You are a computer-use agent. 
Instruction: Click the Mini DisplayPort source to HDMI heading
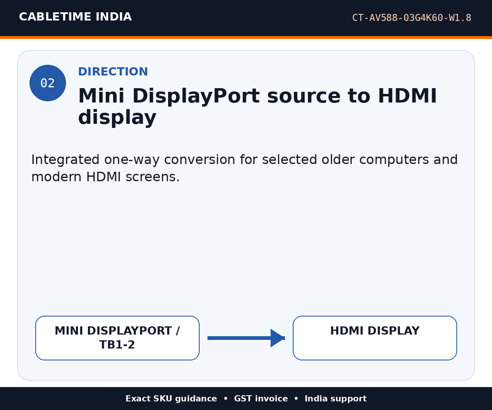pyautogui.click(x=257, y=107)
